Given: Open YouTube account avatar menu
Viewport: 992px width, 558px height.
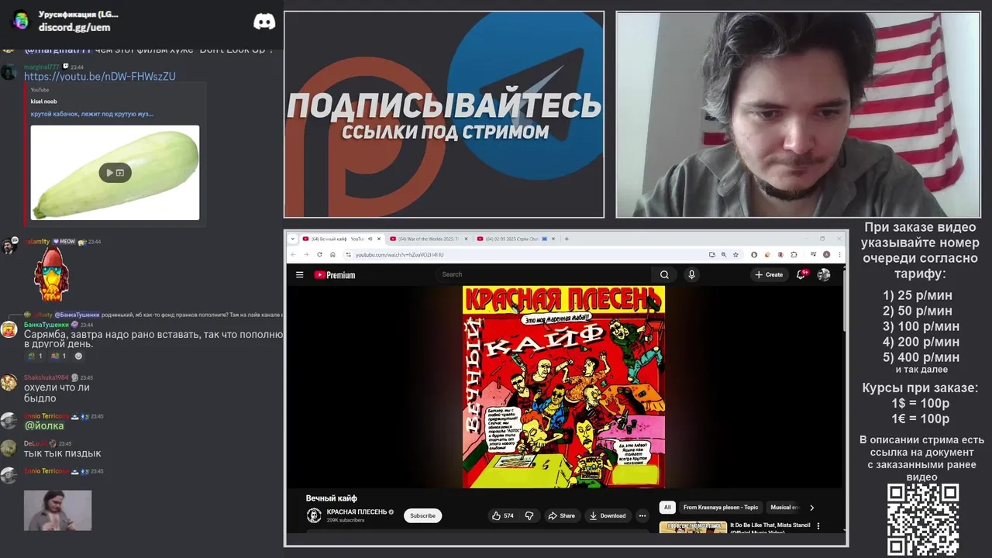Looking at the screenshot, I should [824, 274].
